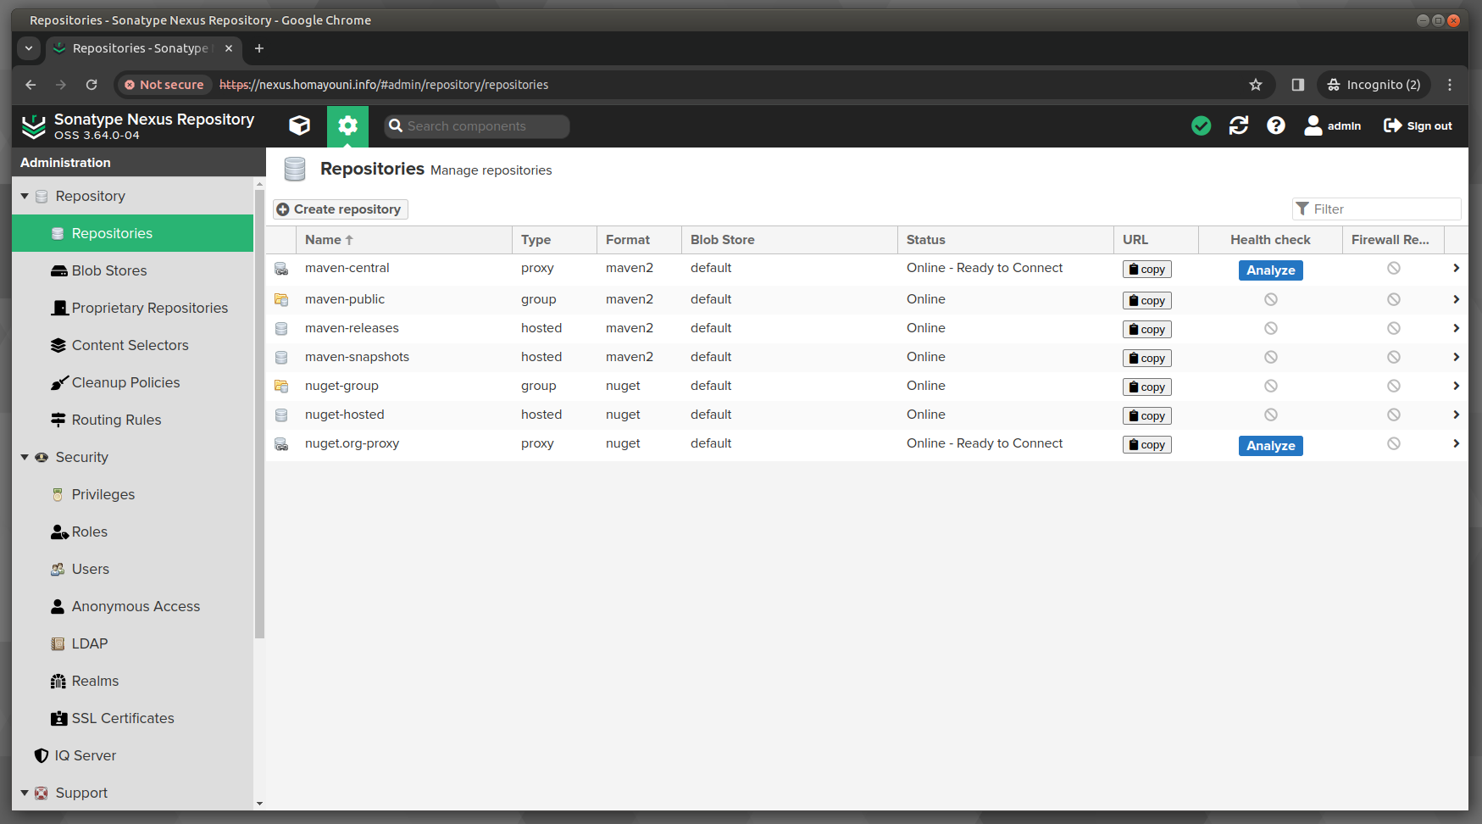Sort by the Status column header
This screenshot has height=824, width=1482.
pos(1005,240)
